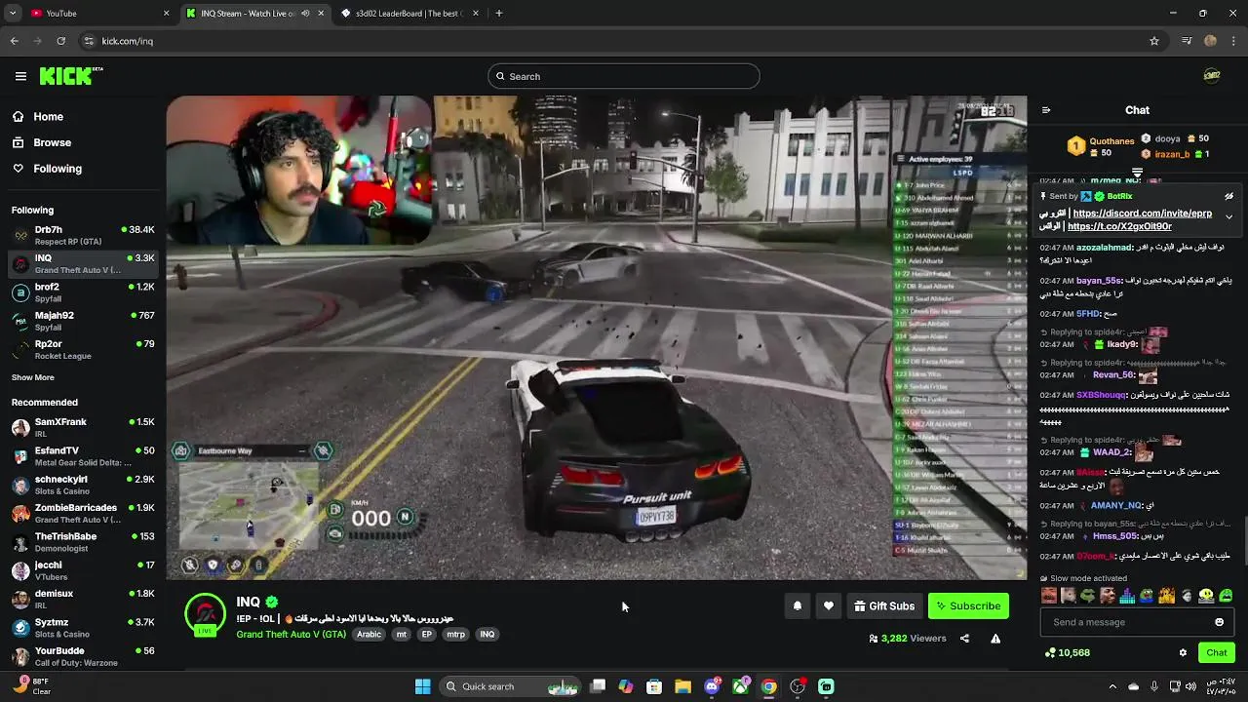Click INQ streamer avatar
The image size is (1248, 702).
[x=205, y=614]
